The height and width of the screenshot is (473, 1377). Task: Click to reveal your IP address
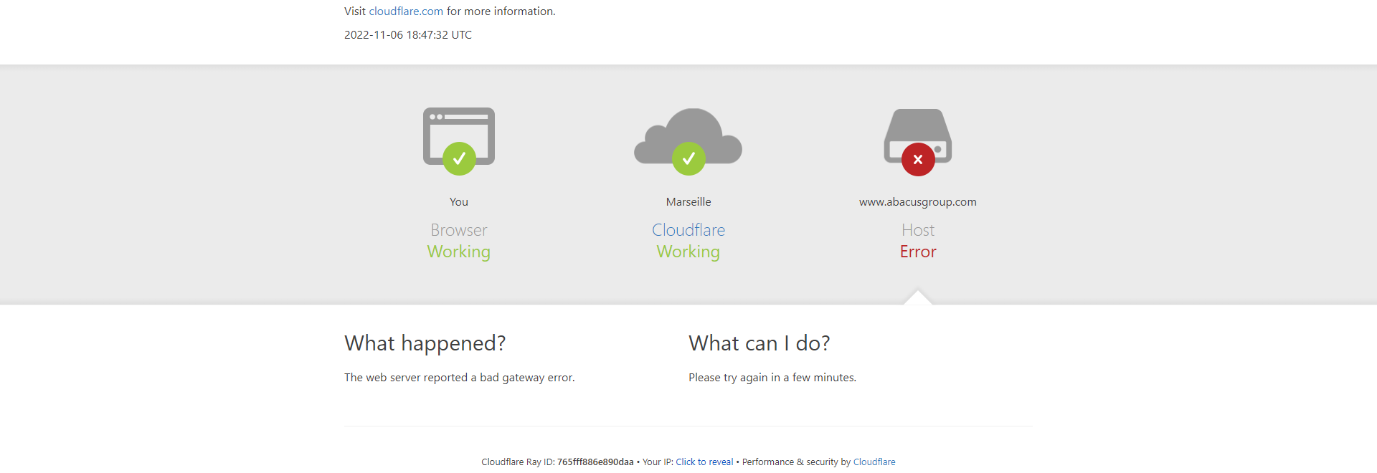coord(704,462)
